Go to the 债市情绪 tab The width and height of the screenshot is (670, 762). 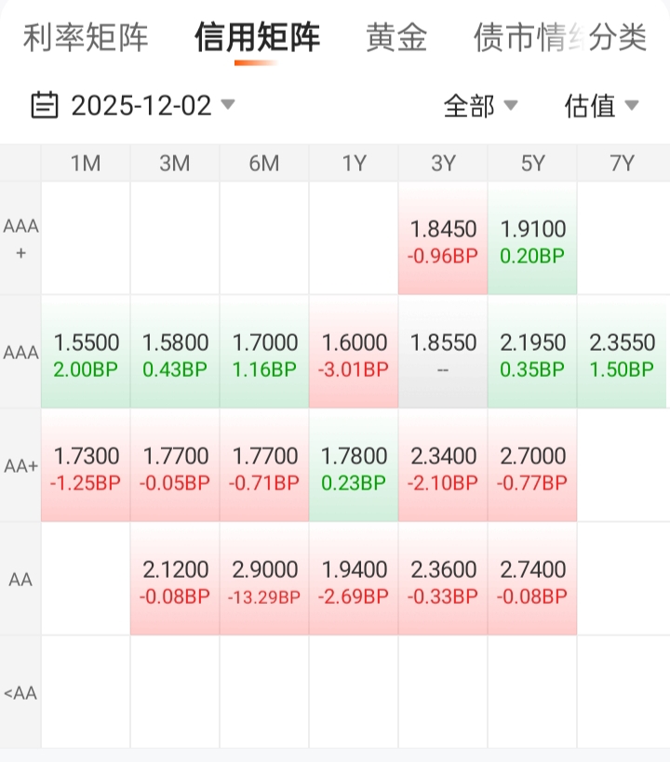[526, 38]
